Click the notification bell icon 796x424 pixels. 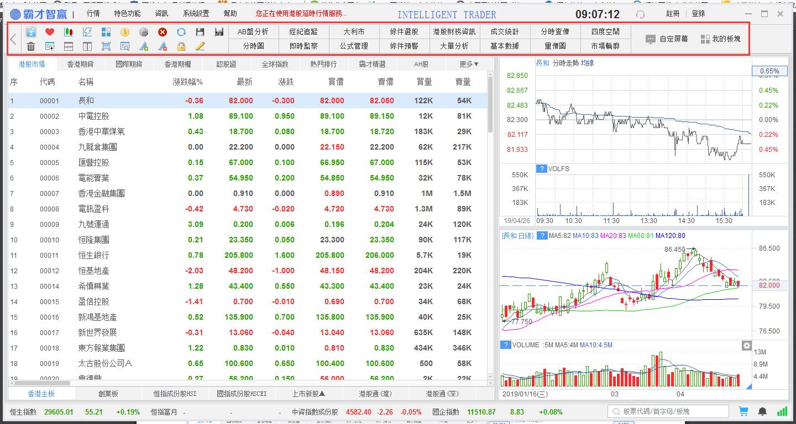click(762, 411)
